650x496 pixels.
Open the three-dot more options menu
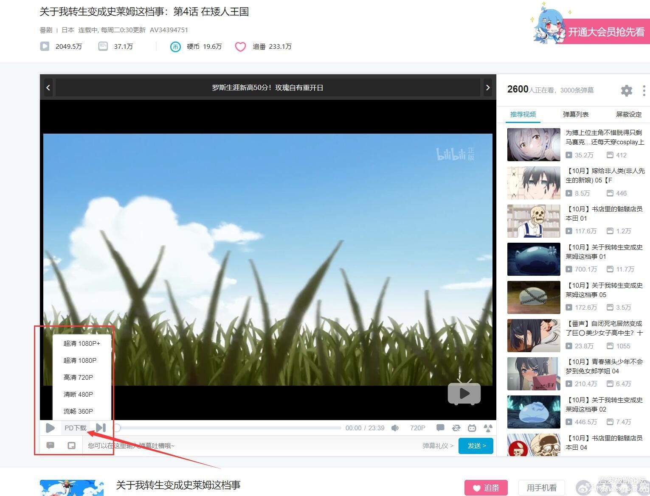click(x=644, y=90)
